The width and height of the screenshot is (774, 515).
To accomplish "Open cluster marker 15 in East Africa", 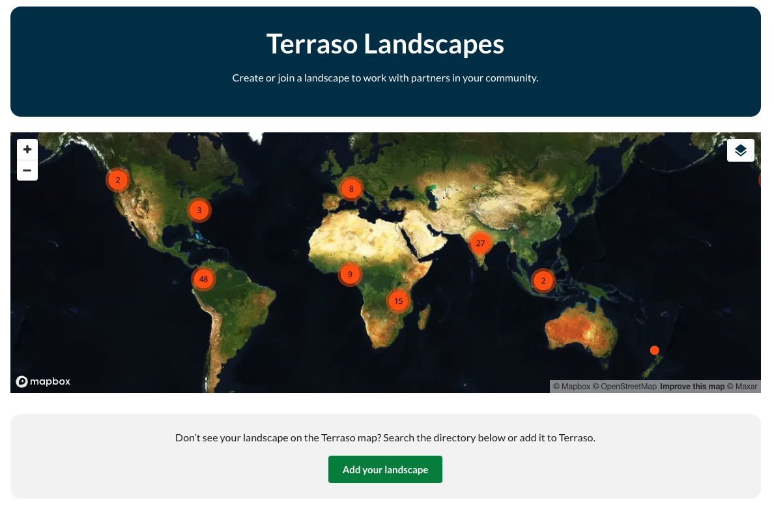I will (x=398, y=301).
